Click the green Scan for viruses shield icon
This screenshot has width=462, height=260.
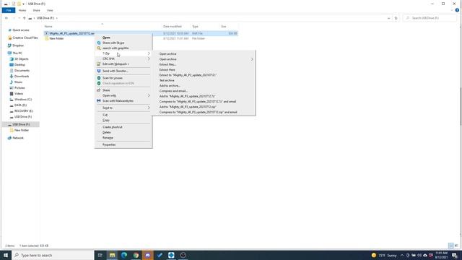99,78
